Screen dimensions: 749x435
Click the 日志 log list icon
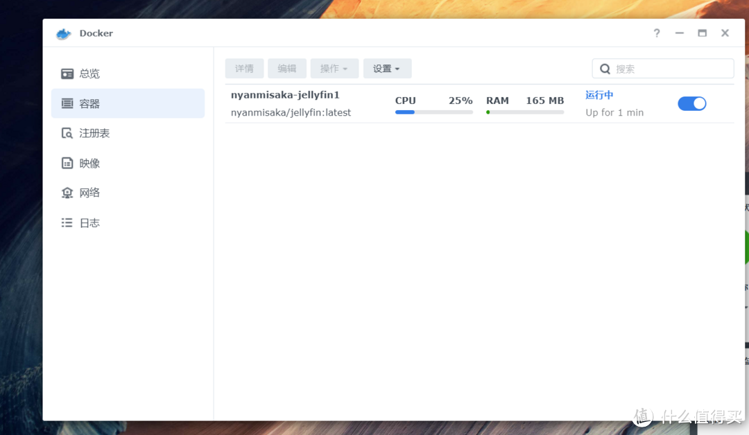(67, 223)
